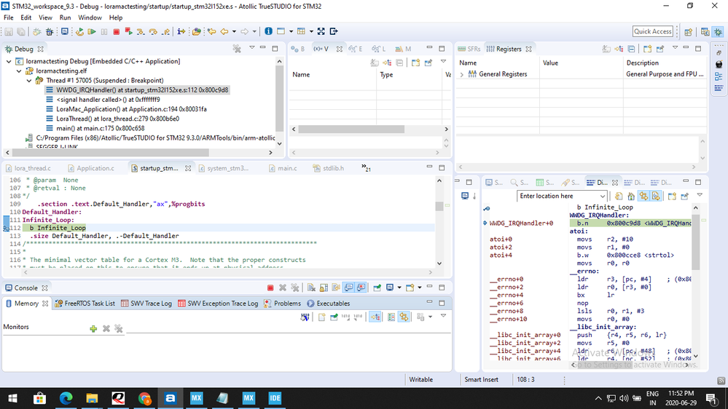Image resolution: width=728 pixels, height=409 pixels.
Task: Click the b Infinite_Loop code line
Action: [x=58, y=228]
